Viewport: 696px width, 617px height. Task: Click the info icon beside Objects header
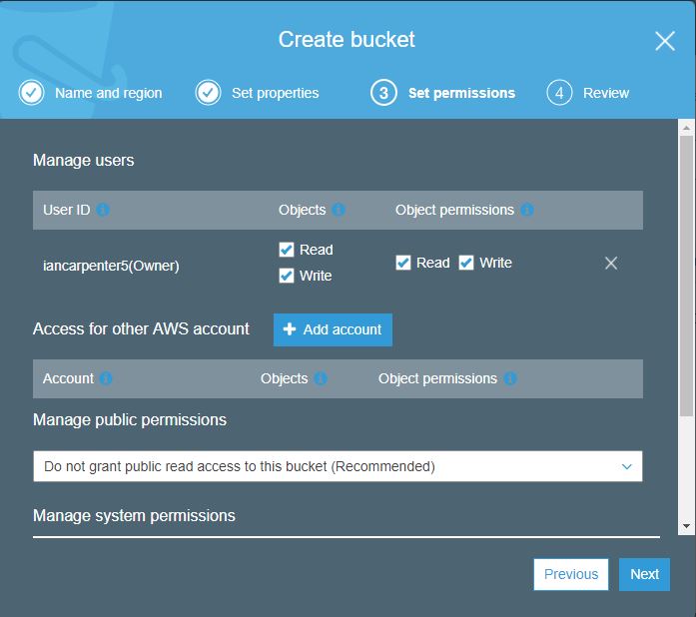pos(339,210)
